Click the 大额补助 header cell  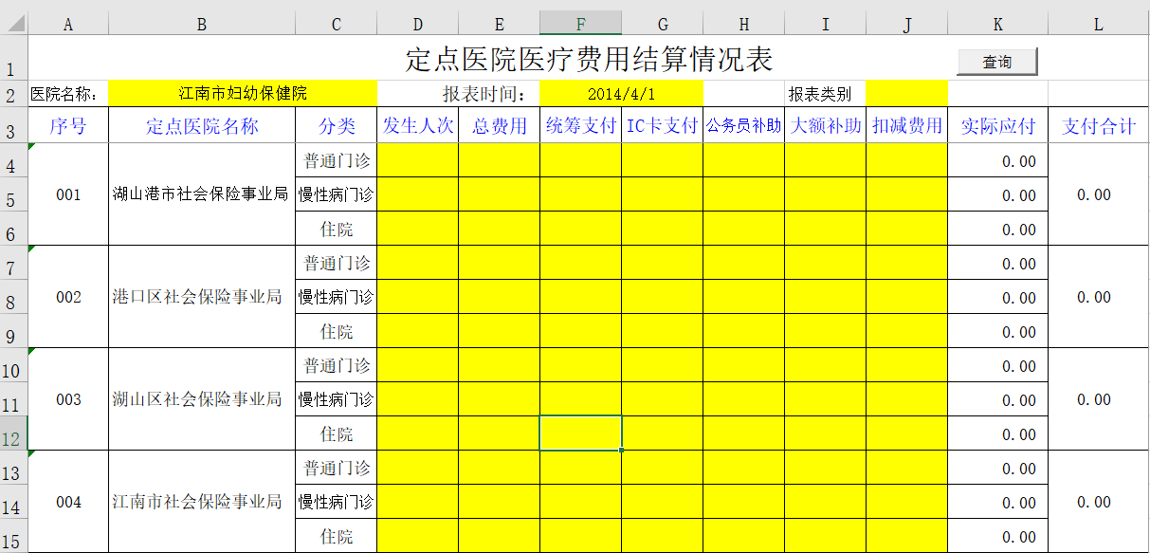[826, 125]
